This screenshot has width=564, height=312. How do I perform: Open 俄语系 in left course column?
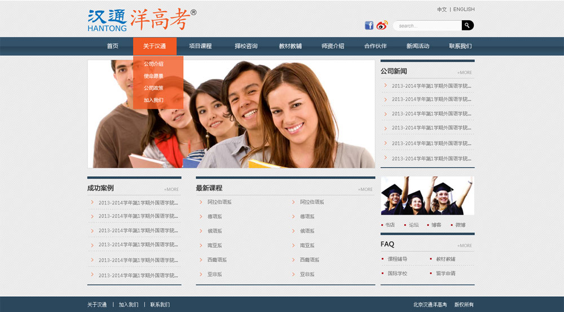pyautogui.click(x=215, y=231)
